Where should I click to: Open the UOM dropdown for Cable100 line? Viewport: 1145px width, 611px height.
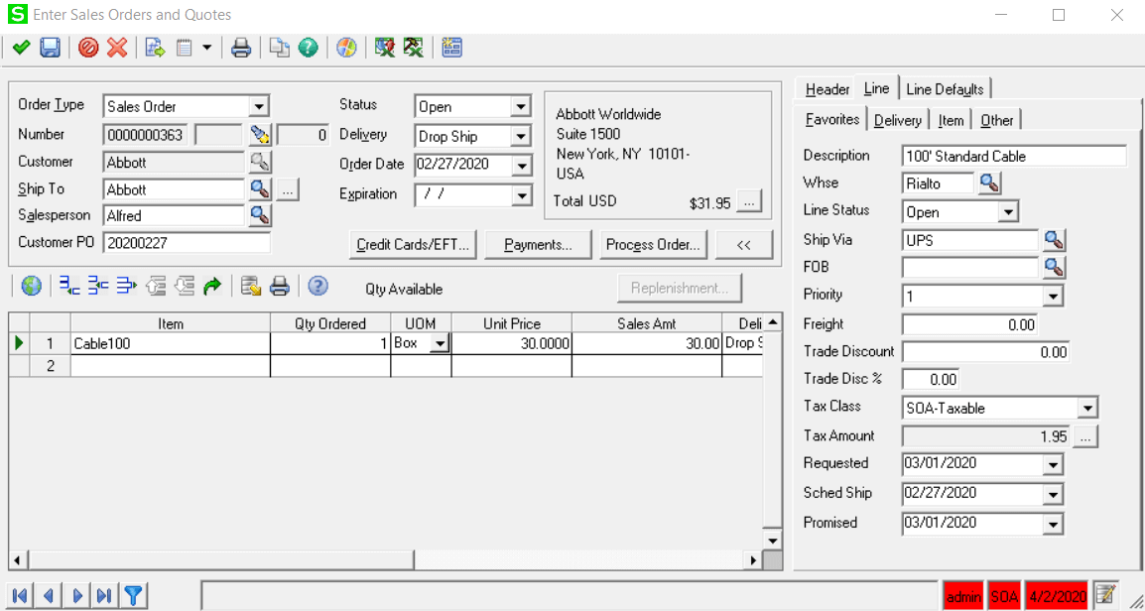(x=438, y=343)
